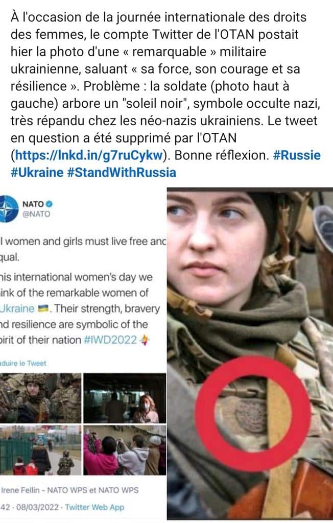Click the 08/03/2022 tweet date
Screen dimensions: 333x523
[x=37, y=507]
